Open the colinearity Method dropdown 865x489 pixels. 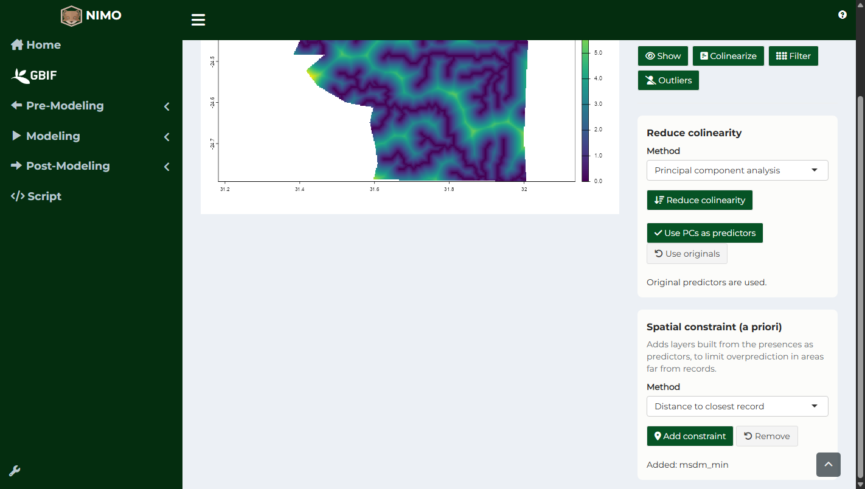pos(737,170)
